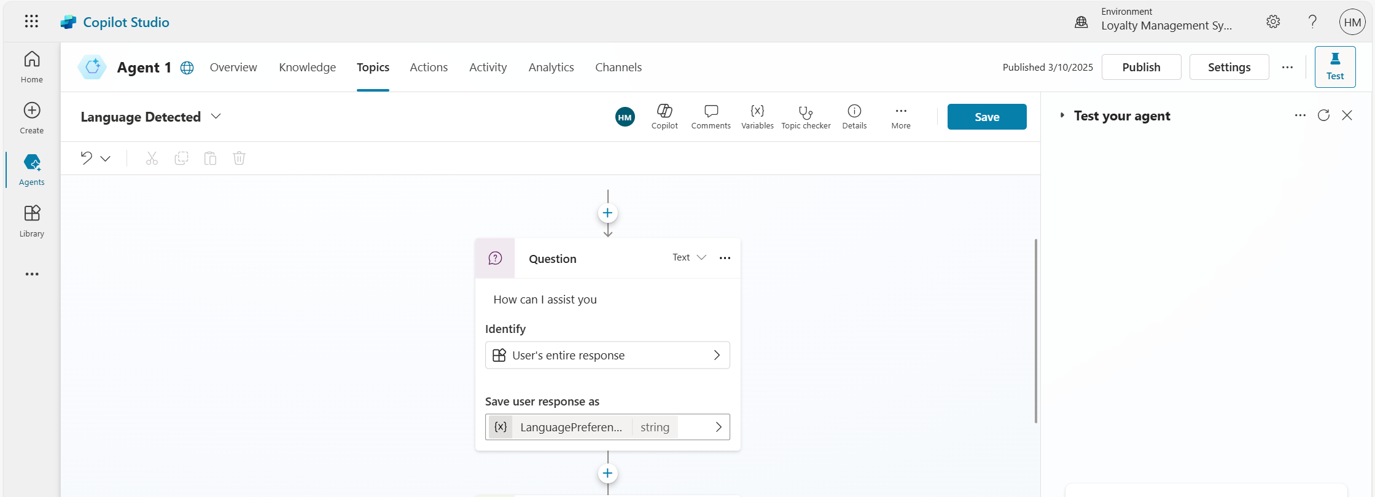Open the Text type dropdown on Question

coord(689,257)
